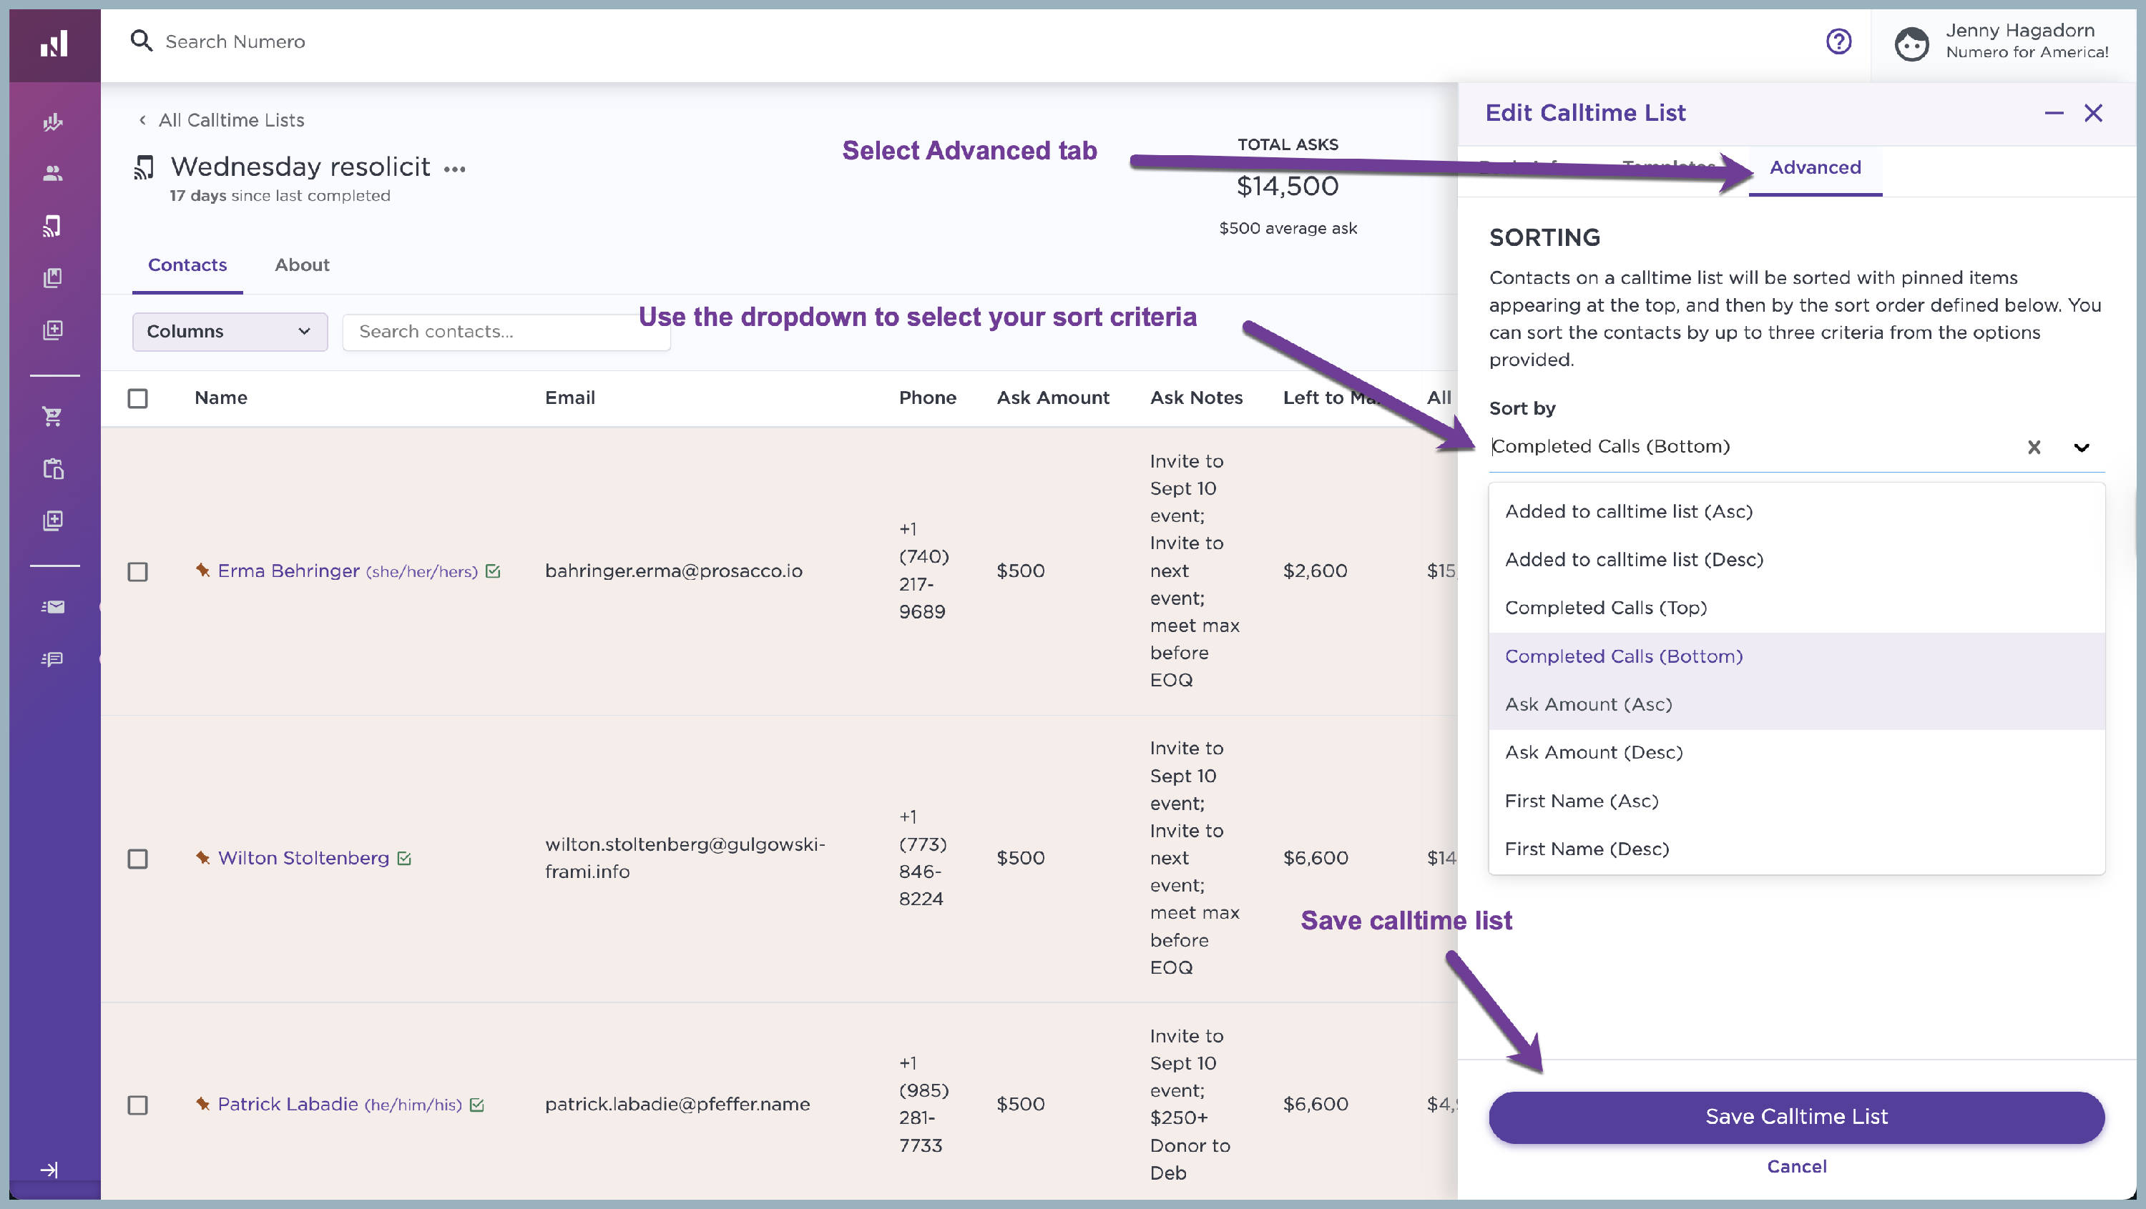Select the Wilton Stoltenberg row checkbox
Viewport: 2146px width, 1209px height.
[x=137, y=859]
